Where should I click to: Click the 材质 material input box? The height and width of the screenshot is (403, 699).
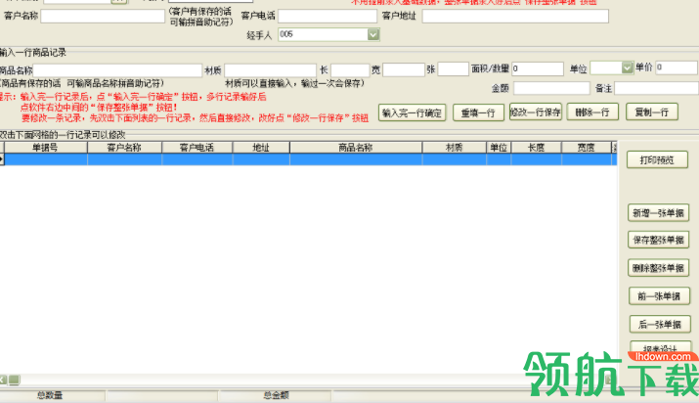(x=270, y=70)
